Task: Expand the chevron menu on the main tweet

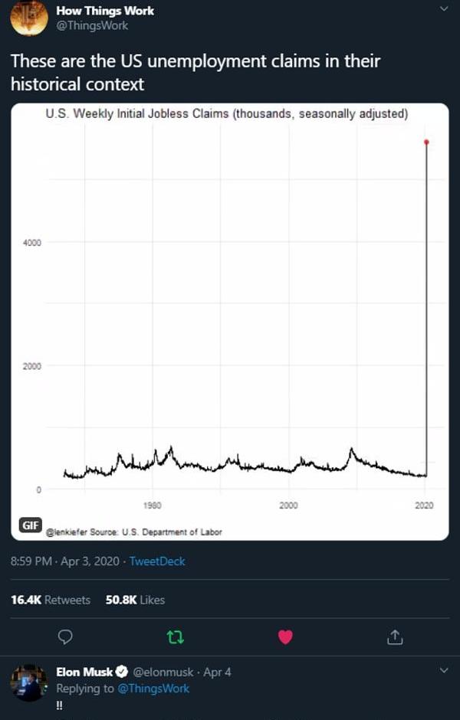Action: click(443, 9)
